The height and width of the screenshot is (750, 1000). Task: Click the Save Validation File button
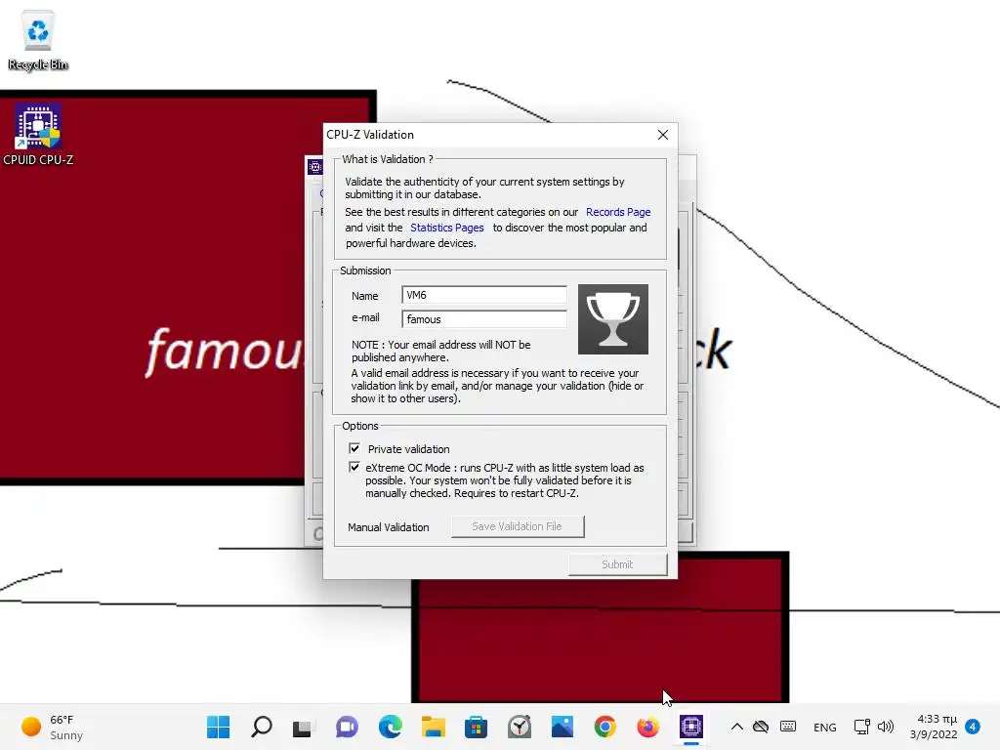tap(518, 526)
